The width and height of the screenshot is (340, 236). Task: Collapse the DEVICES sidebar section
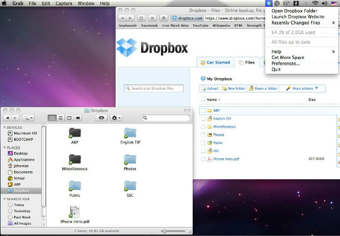coord(5,128)
